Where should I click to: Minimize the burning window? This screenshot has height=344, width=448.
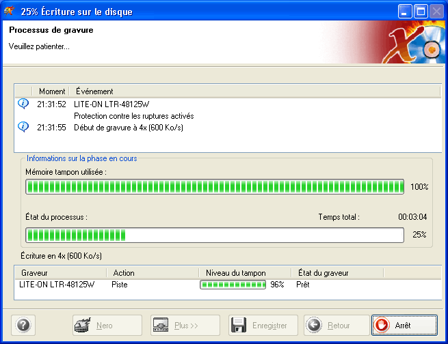tap(405, 12)
